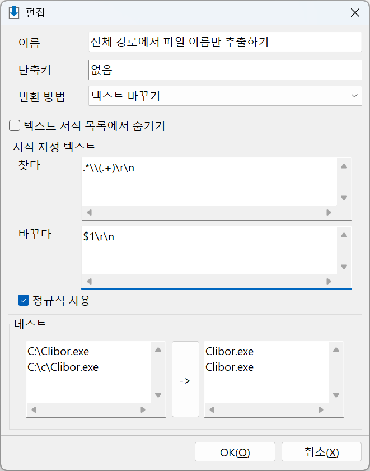The height and width of the screenshot is (471, 370).
Task: Click the right arrow in 찾다 horizontal scrollbar
Action: 329,212
